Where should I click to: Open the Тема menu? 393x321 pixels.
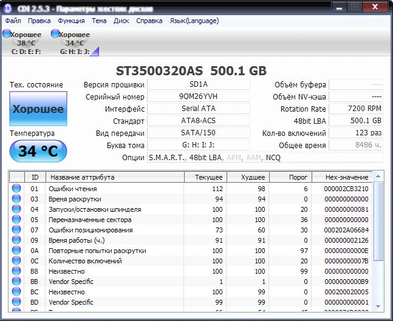[x=99, y=21]
